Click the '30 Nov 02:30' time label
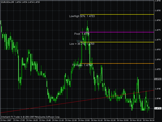This screenshot has height=122, width=162. click(110, 120)
